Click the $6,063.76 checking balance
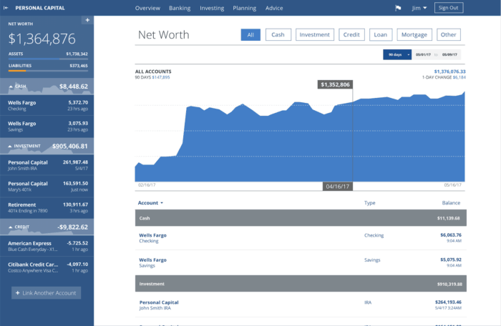 [x=450, y=235]
